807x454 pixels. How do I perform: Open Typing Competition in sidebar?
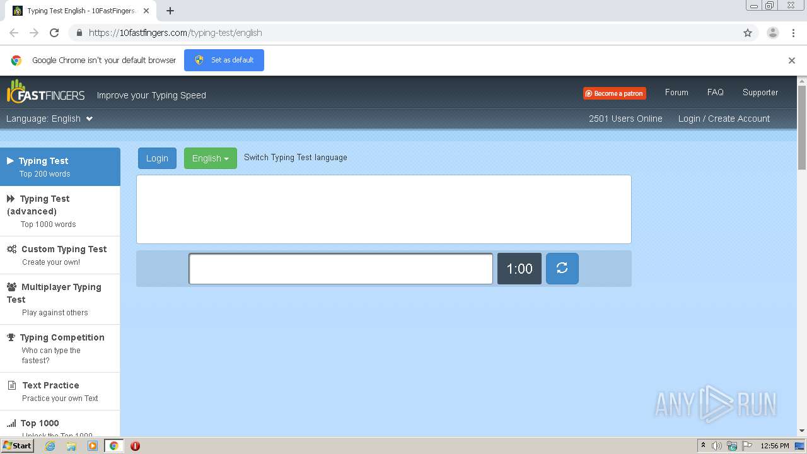click(60, 349)
